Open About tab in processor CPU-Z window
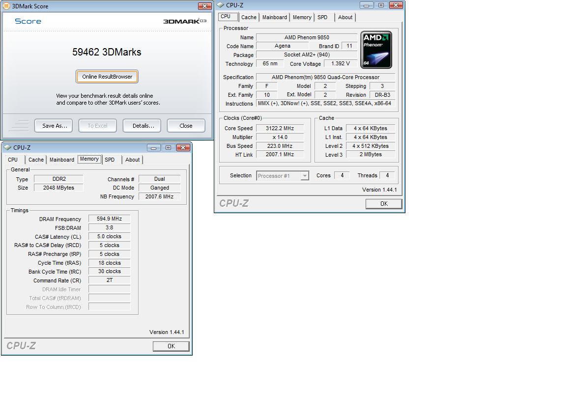Screen dimensions: 575x418 pos(345,17)
